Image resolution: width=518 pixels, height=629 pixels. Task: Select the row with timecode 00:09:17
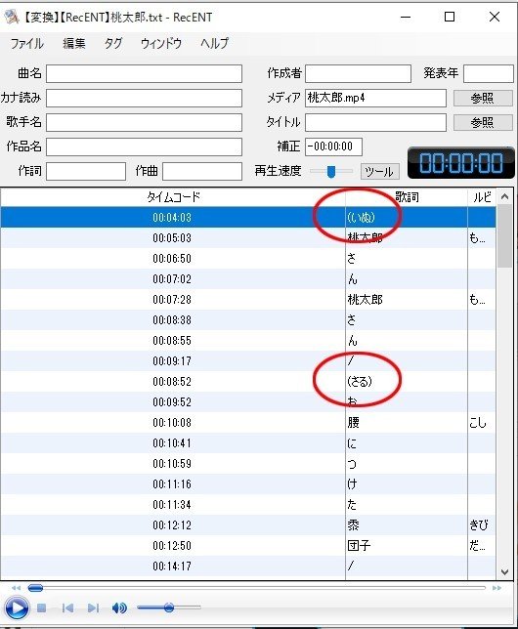pos(248,361)
